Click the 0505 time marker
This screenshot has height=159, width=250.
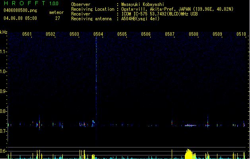122,34
